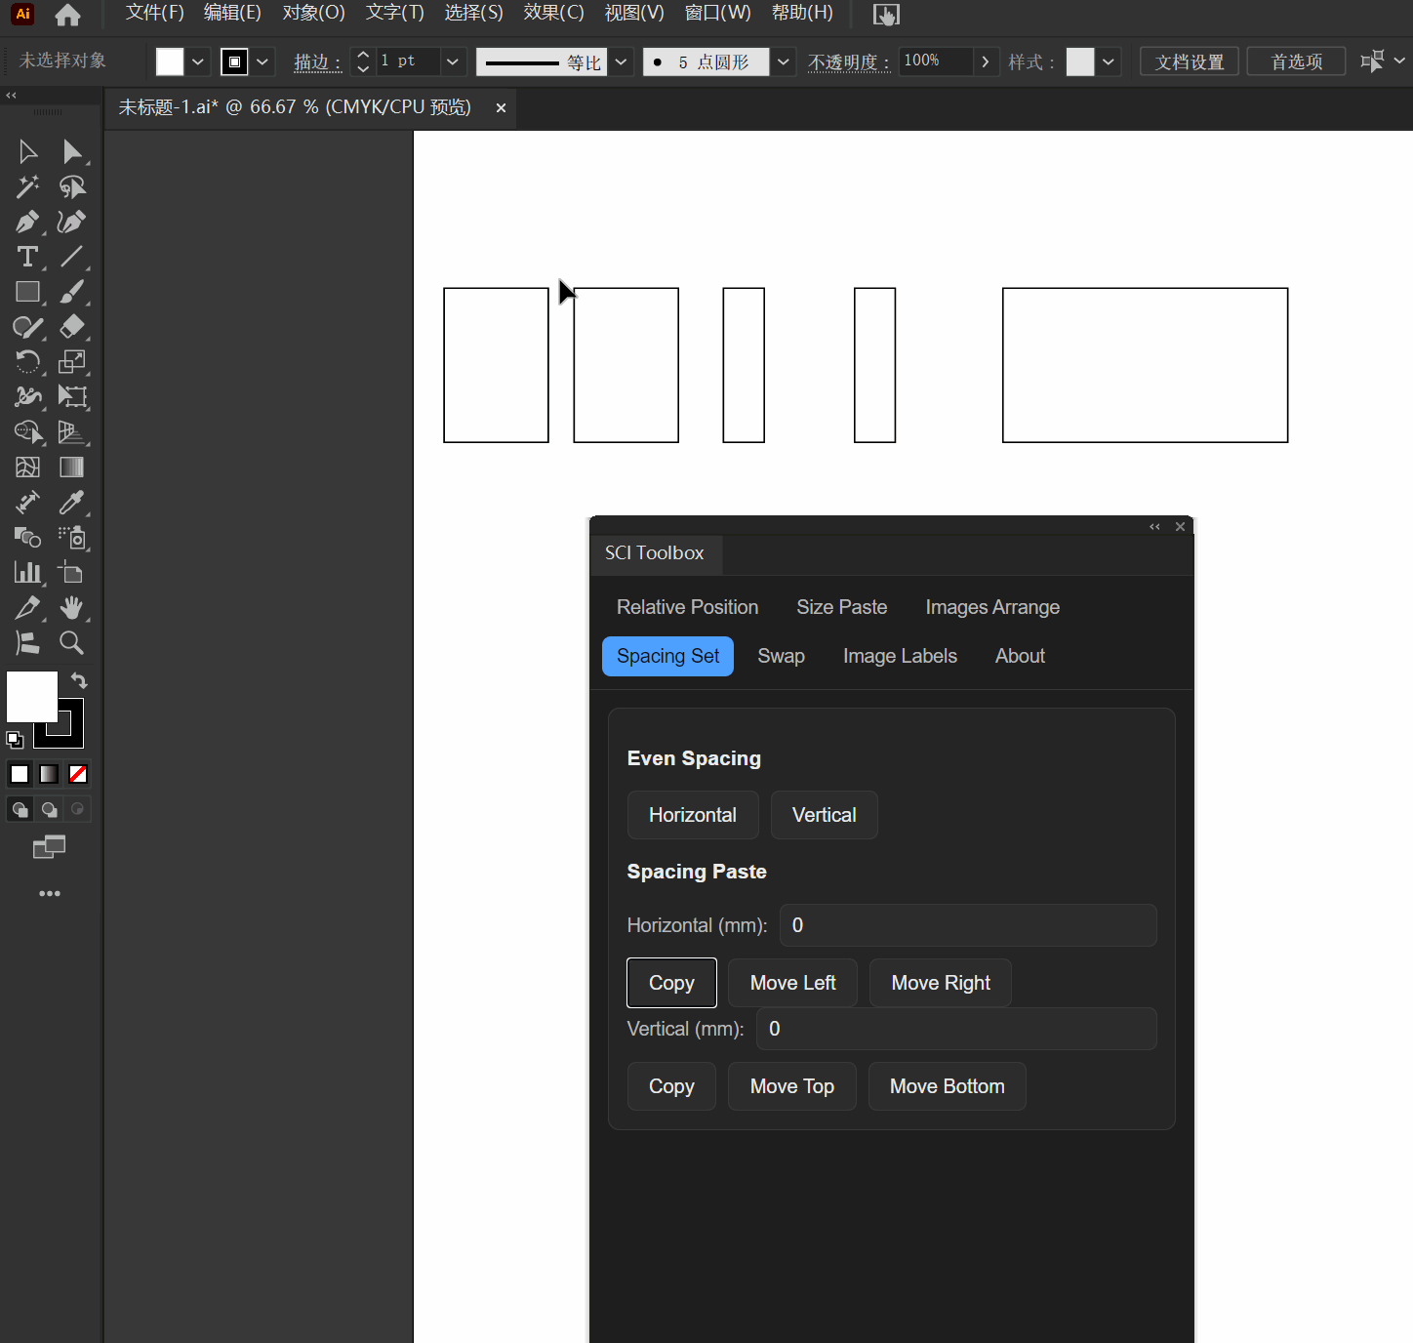Pick the Magic Wand tool
1413x1343 pixels.
coord(27,186)
